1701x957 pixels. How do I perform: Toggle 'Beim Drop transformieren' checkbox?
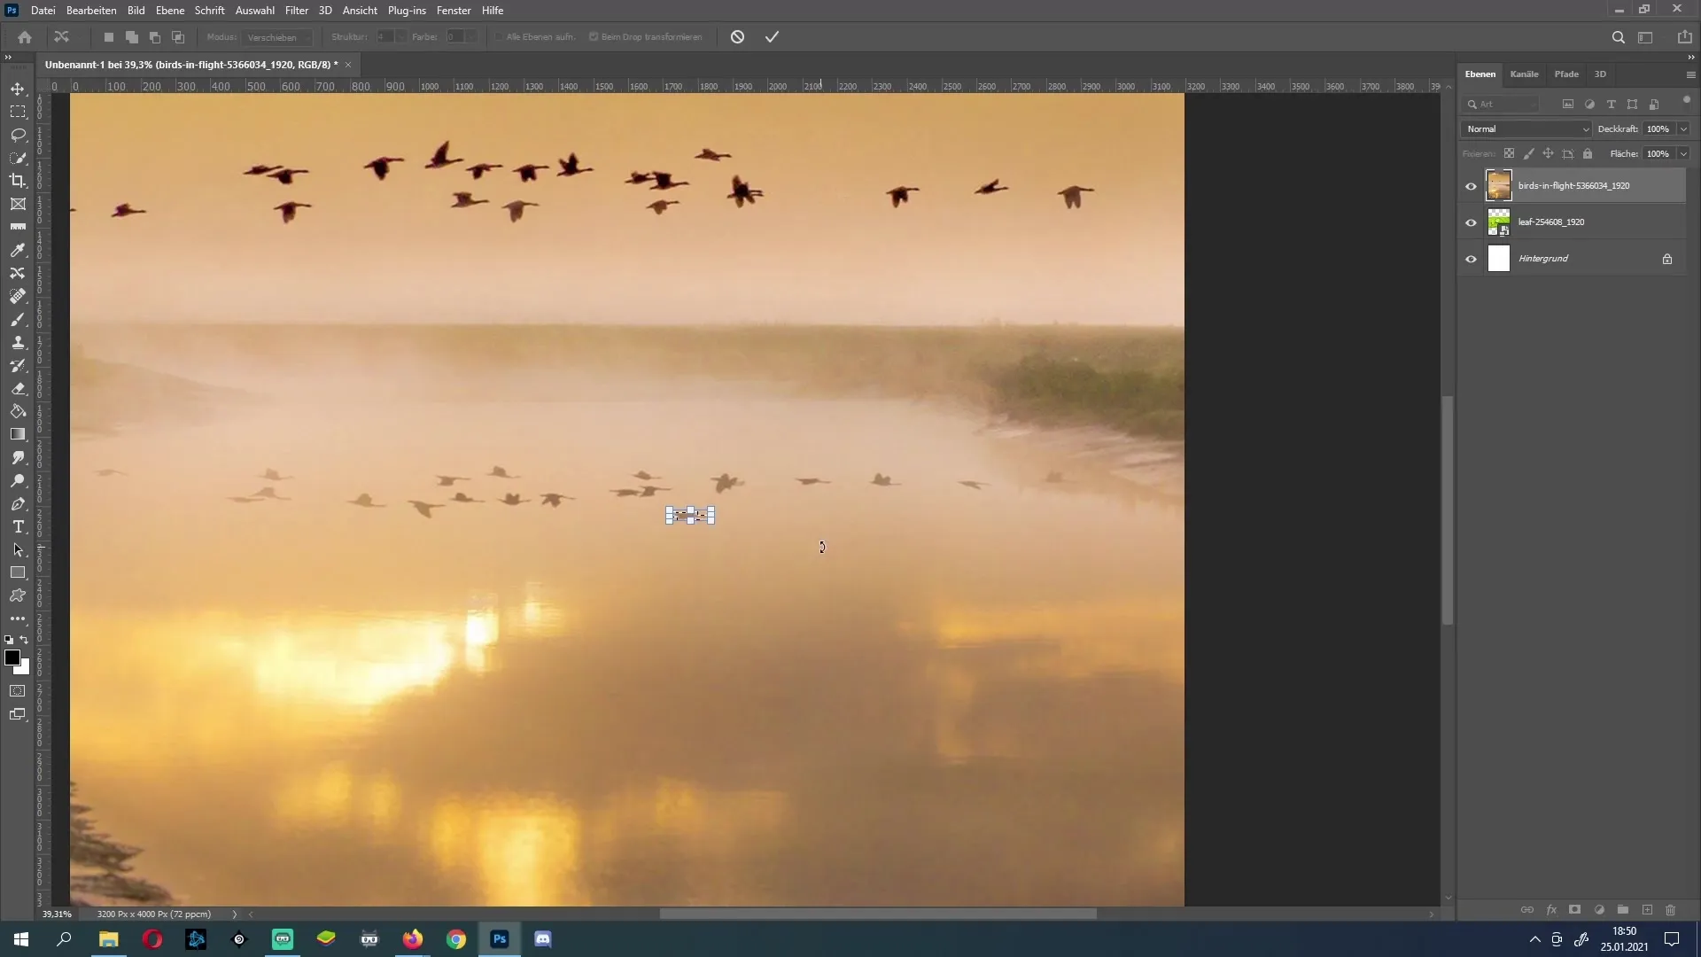click(x=594, y=37)
